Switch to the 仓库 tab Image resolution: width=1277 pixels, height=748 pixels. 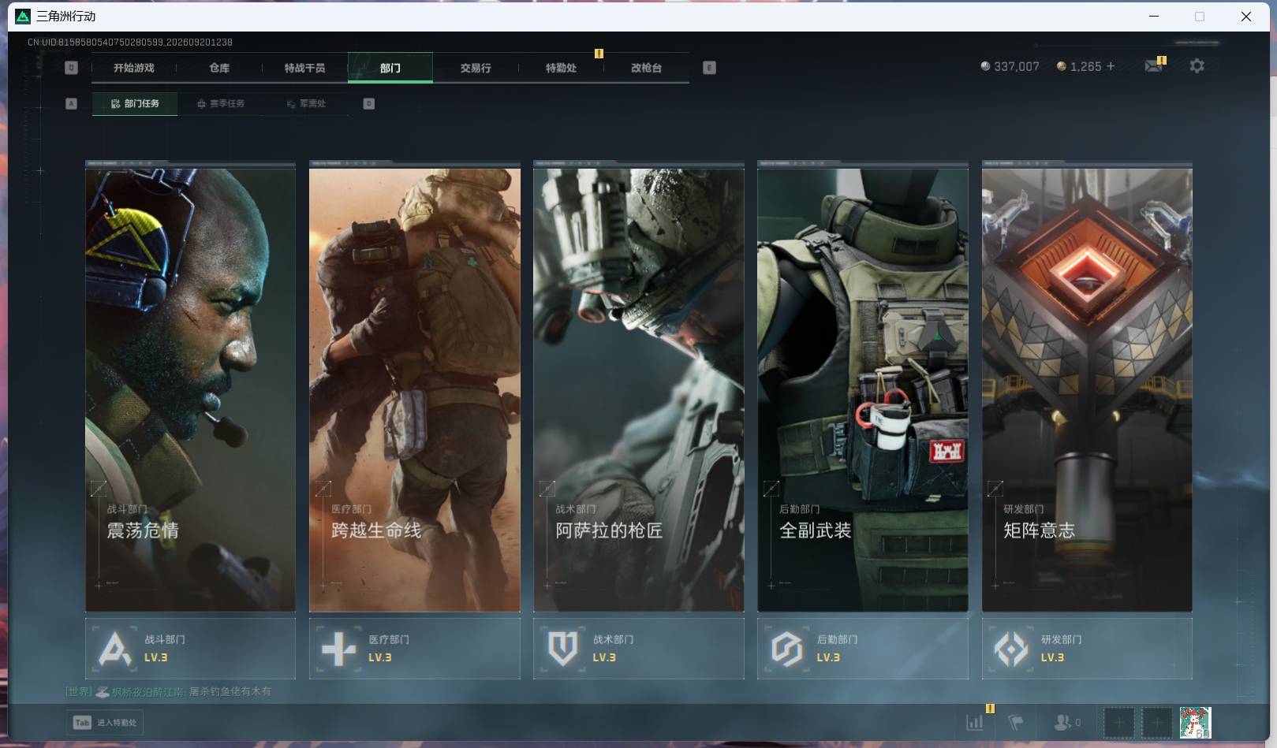[219, 68]
